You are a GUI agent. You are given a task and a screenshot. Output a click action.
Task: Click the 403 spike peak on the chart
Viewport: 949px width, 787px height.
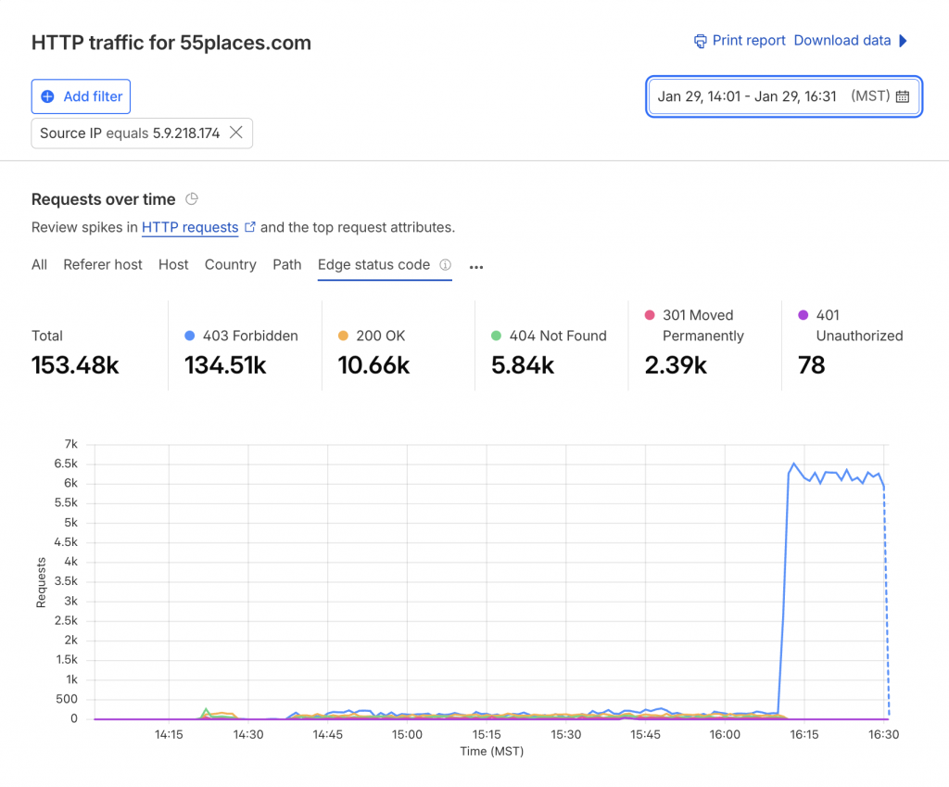coord(794,463)
